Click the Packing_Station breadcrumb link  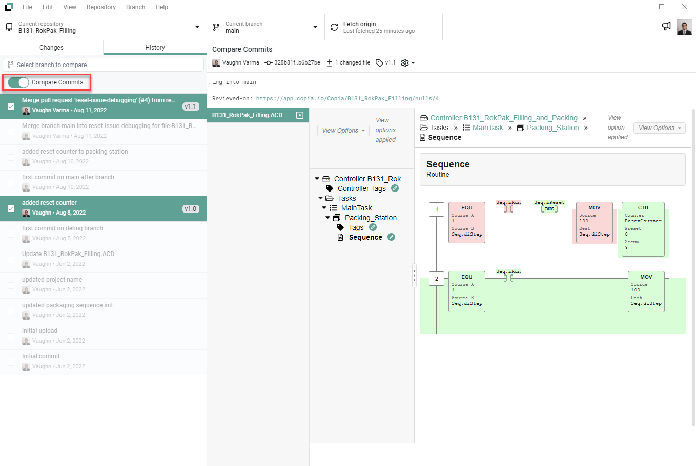(552, 128)
